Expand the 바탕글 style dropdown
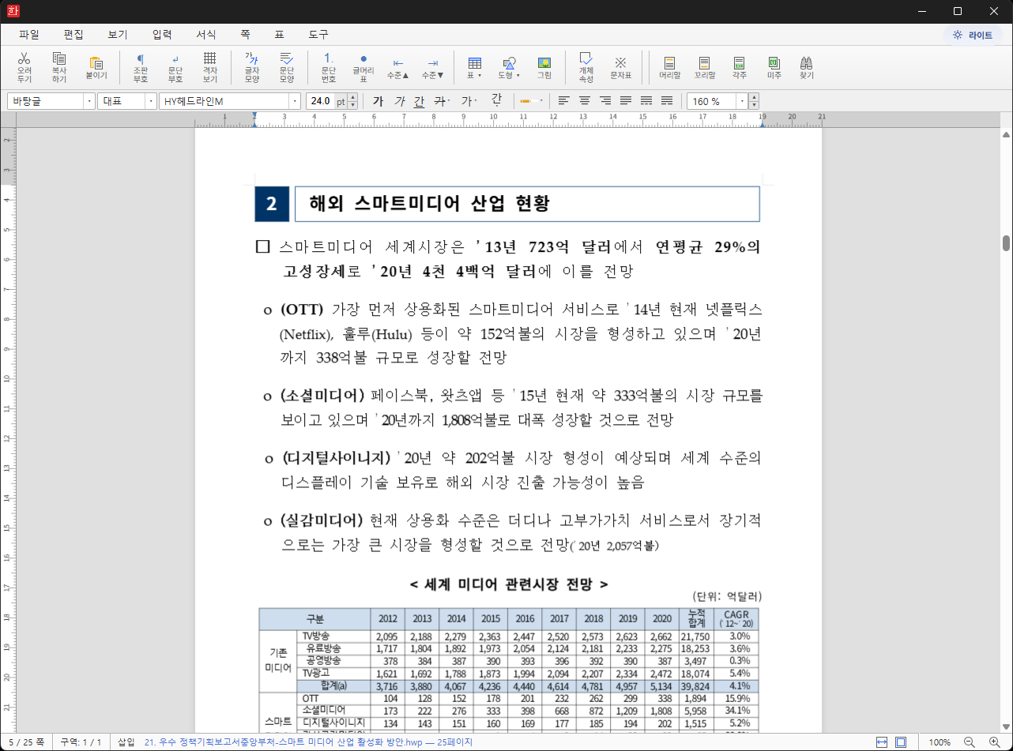 pos(88,102)
